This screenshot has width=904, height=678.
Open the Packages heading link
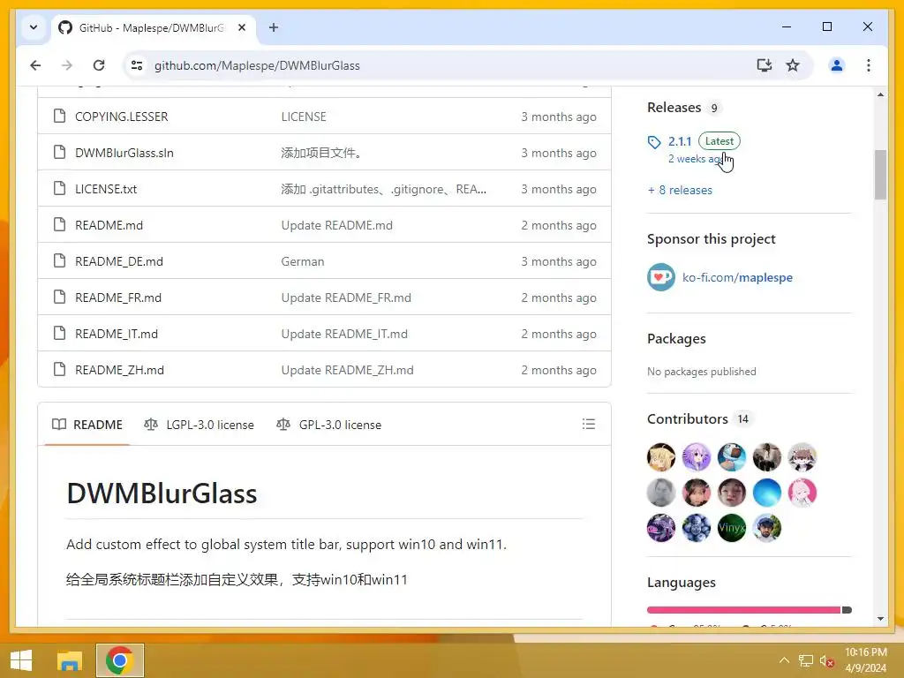(x=676, y=339)
